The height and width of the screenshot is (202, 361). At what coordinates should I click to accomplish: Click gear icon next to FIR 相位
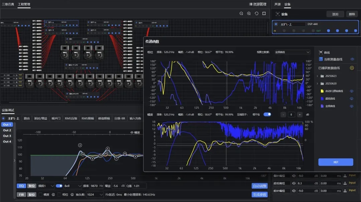point(72,194)
